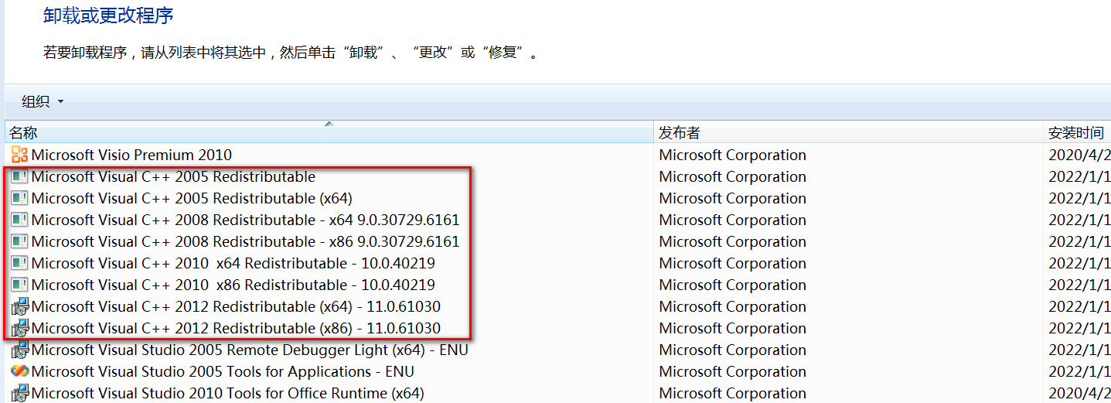The width and height of the screenshot is (1111, 403).
Task: Select Visual C++ 2010 x86 Redistributable 10.0.40219
Action: (x=233, y=285)
